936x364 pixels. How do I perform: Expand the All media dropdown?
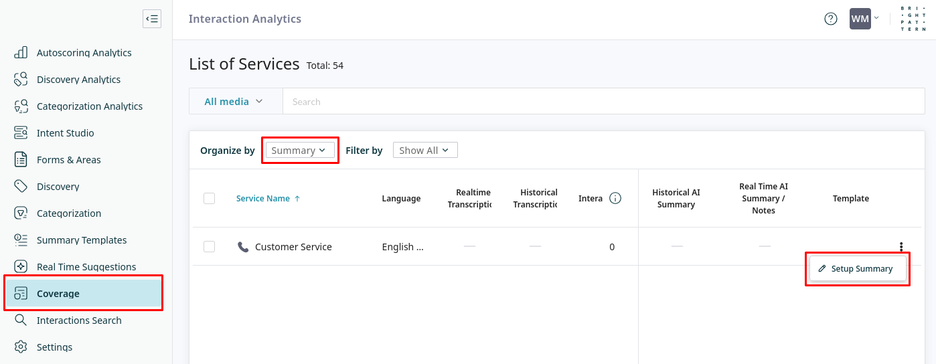(234, 102)
